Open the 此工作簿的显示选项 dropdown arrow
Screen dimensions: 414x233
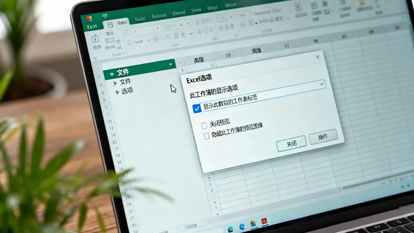(322, 84)
